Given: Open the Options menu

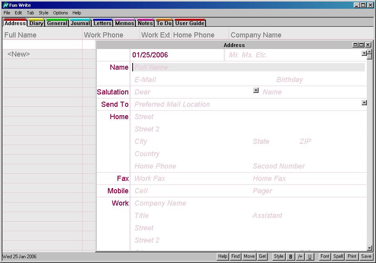Looking at the screenshot, I should (61, 13).
